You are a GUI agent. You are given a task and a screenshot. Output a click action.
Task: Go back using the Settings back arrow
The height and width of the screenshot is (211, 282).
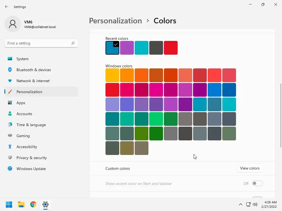point(7,7)
